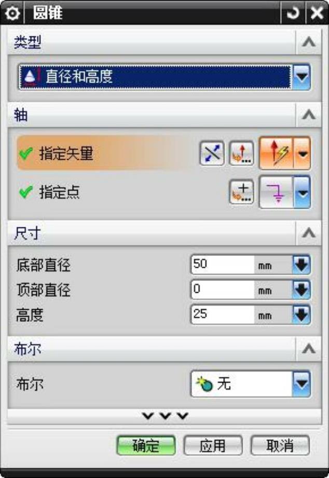Click the 应用 button
Image resolution: width=329 pixels, height=478 pixels.
(213, 445)
